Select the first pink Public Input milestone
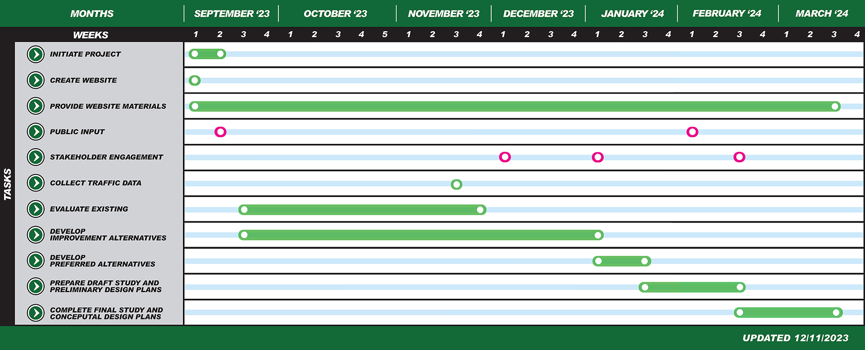This screenshot has width=865, height=350. click(221, 132)
